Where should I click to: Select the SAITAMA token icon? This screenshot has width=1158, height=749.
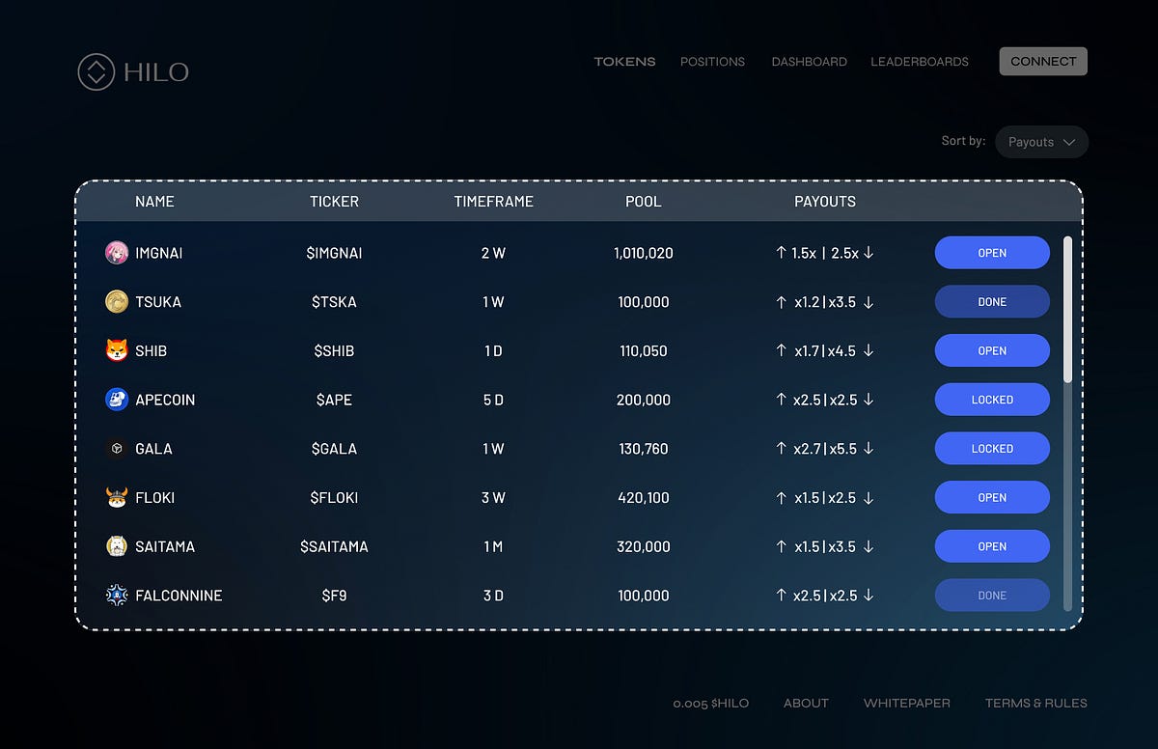(x=116, y=546)
